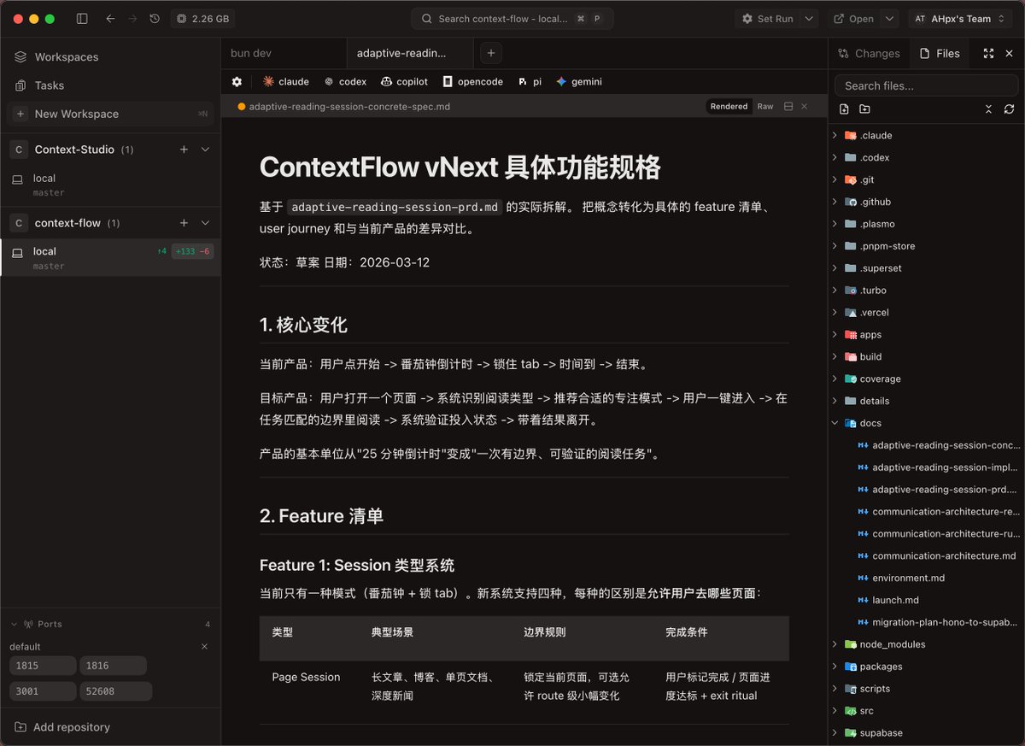Viewport: 1025px width, 746px height.
Task: Launch the opencode agent
Action: click(474, 82)
